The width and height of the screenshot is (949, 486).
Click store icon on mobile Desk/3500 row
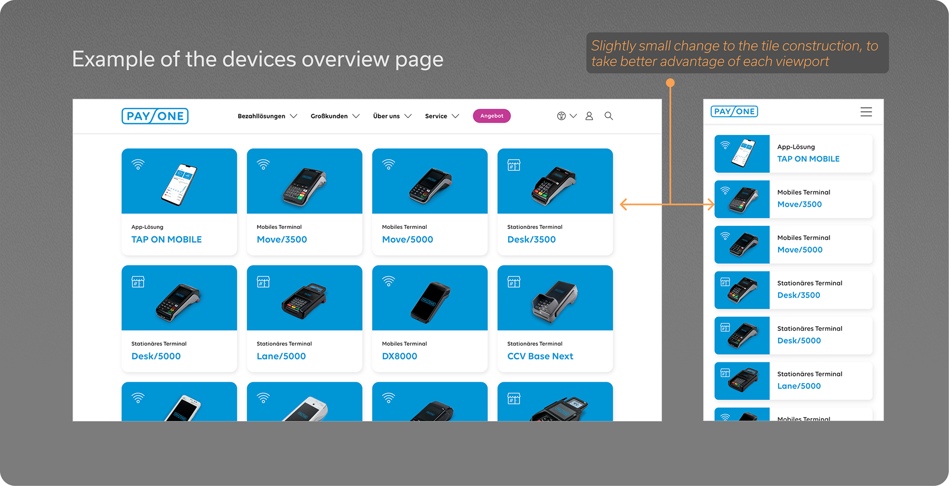(725, 282)
